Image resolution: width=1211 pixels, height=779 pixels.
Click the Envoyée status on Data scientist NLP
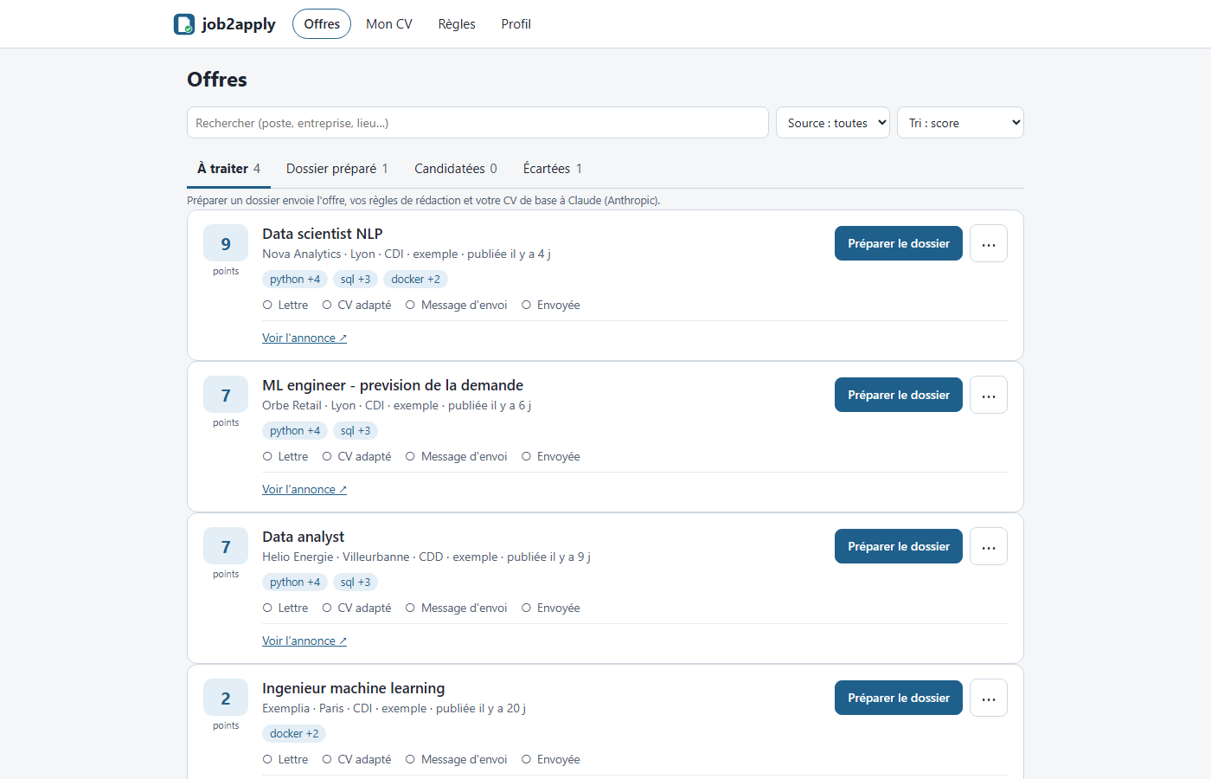551,306
